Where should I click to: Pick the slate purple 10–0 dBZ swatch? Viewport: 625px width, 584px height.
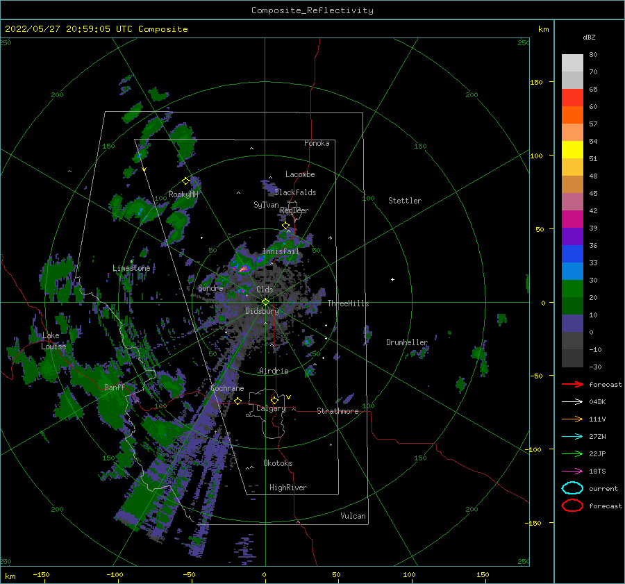point(572,324)
